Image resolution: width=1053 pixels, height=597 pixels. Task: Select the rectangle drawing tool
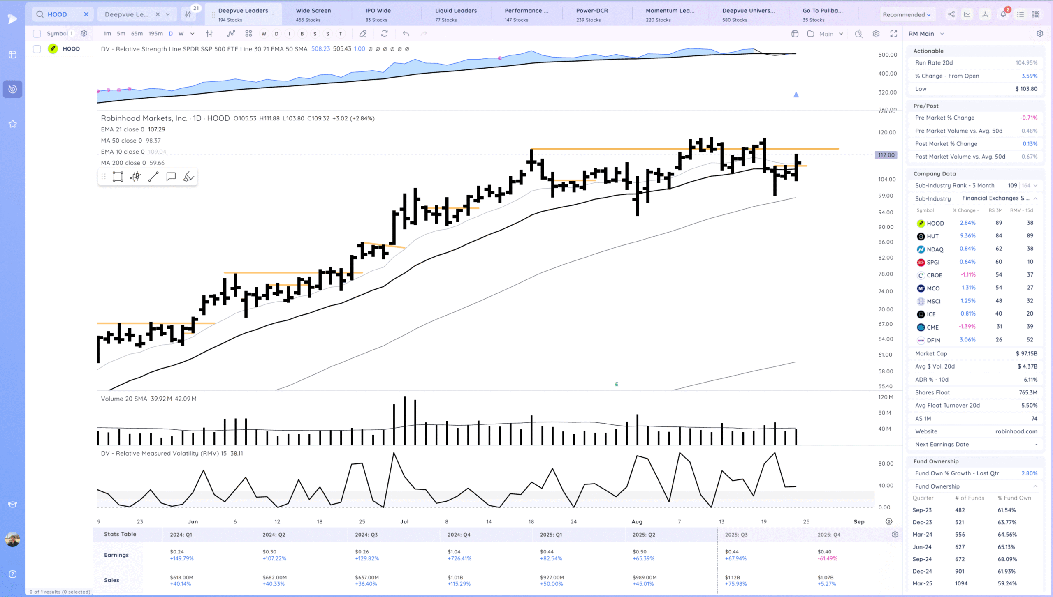(118, 177)
